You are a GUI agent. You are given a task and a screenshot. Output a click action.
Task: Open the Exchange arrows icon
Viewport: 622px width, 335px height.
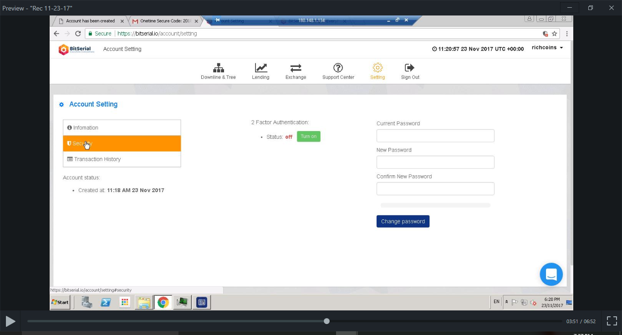[296, 68]
